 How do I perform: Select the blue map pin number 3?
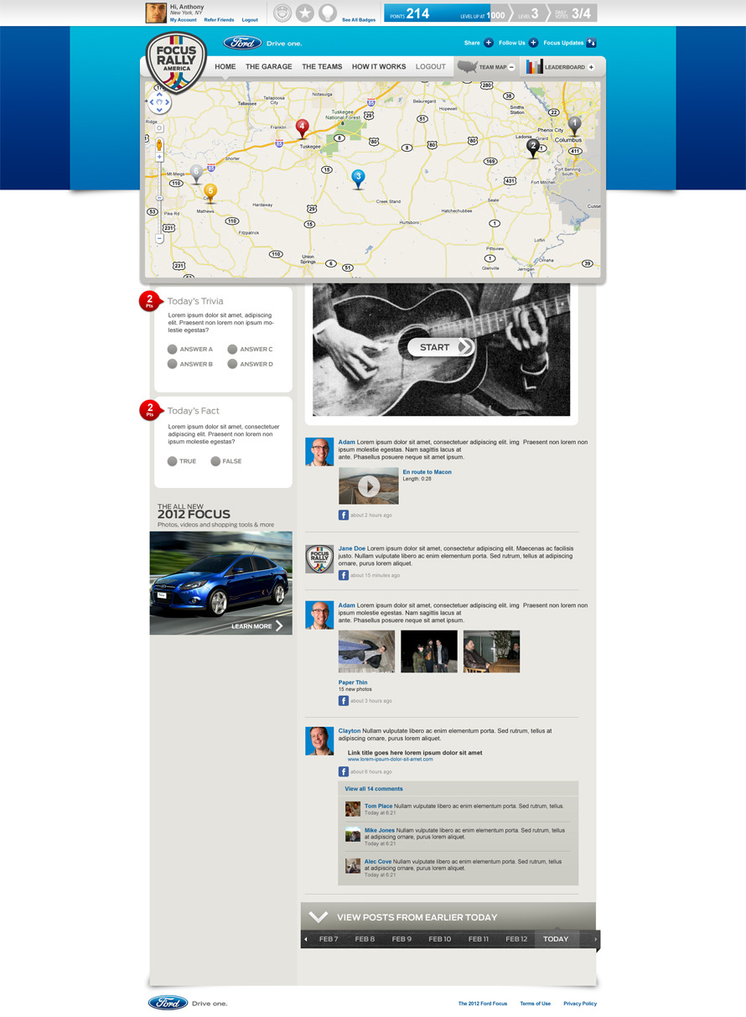coord(358,179)
